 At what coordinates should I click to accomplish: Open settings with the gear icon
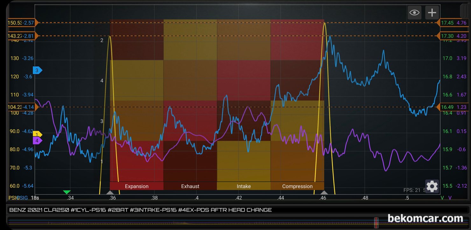pyautogui.click(x=432, y=186)
